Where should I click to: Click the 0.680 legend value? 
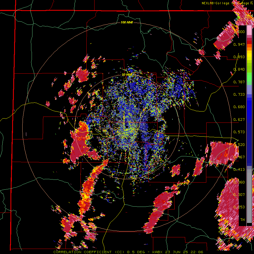[239, 107]
